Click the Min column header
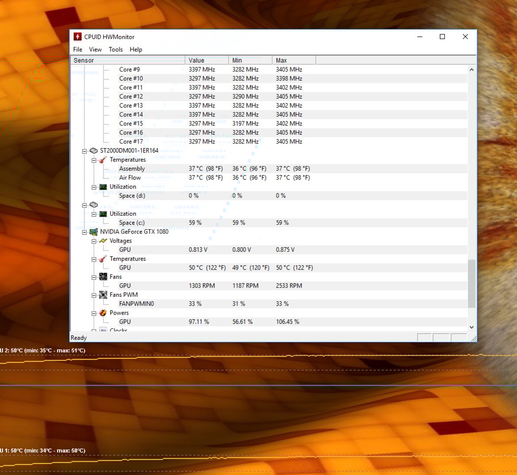Screen dimensions: 517x475 [x=251, y=60]
